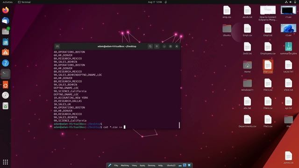Open Ubuntu Software in the dock
Image resolution: width=299 pixels, height=168 pixels.
coord(5,52)
